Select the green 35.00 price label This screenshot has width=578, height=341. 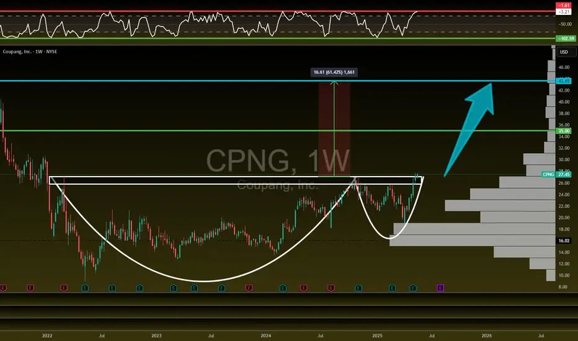(564, 131)
